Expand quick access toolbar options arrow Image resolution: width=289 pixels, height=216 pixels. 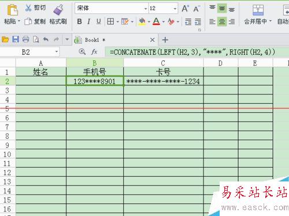point(67,40)
